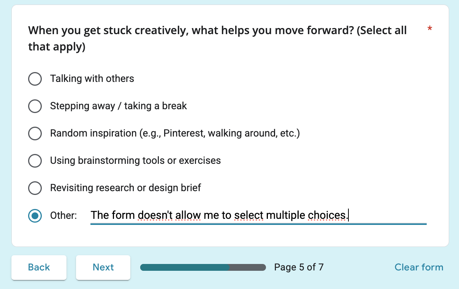Click the "Page 5 of 7" indicator
The width and height of the screenshot is (459, 289).
tap(299, 267)
